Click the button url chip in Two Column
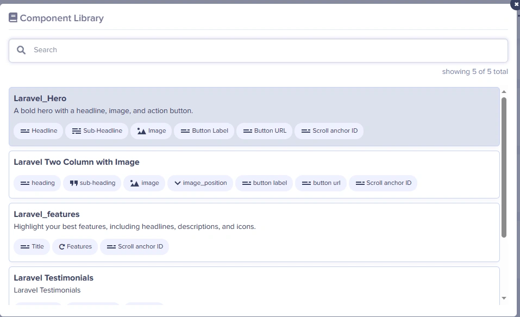The image size is (520, 317). pos(321,183)
